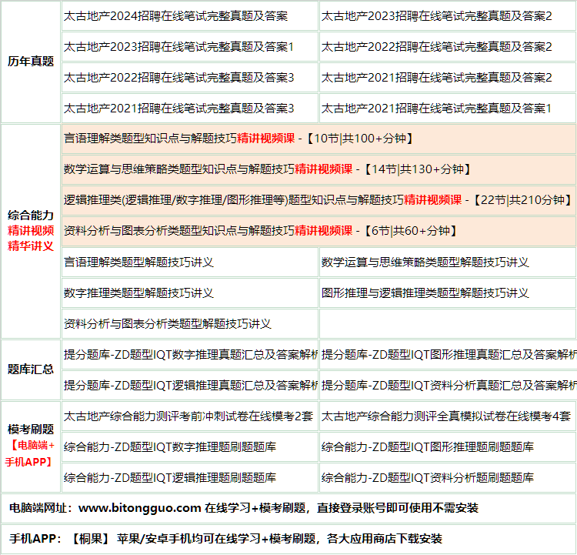Open 太古地产2022招聘在线笔试完整真题及答案3
The image size is (577, 555).
tap(178, 78)
